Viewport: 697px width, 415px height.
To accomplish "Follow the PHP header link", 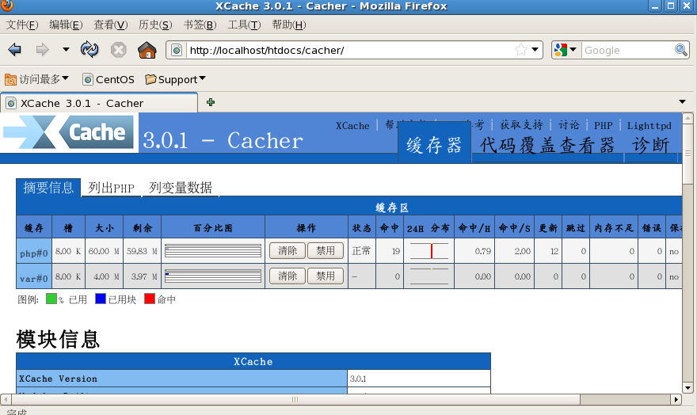I will (x=604, y=126).
